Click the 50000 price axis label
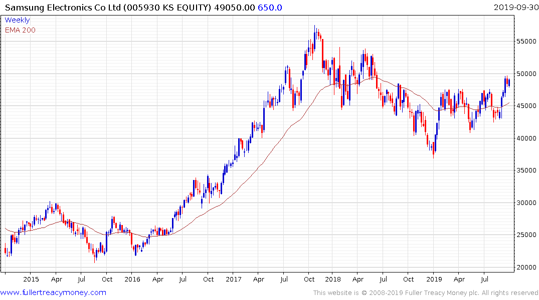The width and height of the screenshot is (539, 300). [526, 73]
